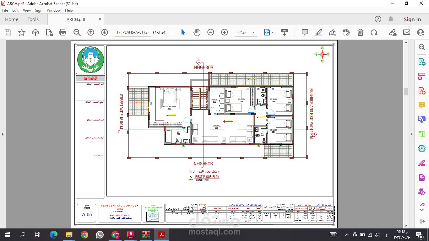Click the fit page tool icon
Viewport: 429px width, 241px height.
[x=267, y=32]
